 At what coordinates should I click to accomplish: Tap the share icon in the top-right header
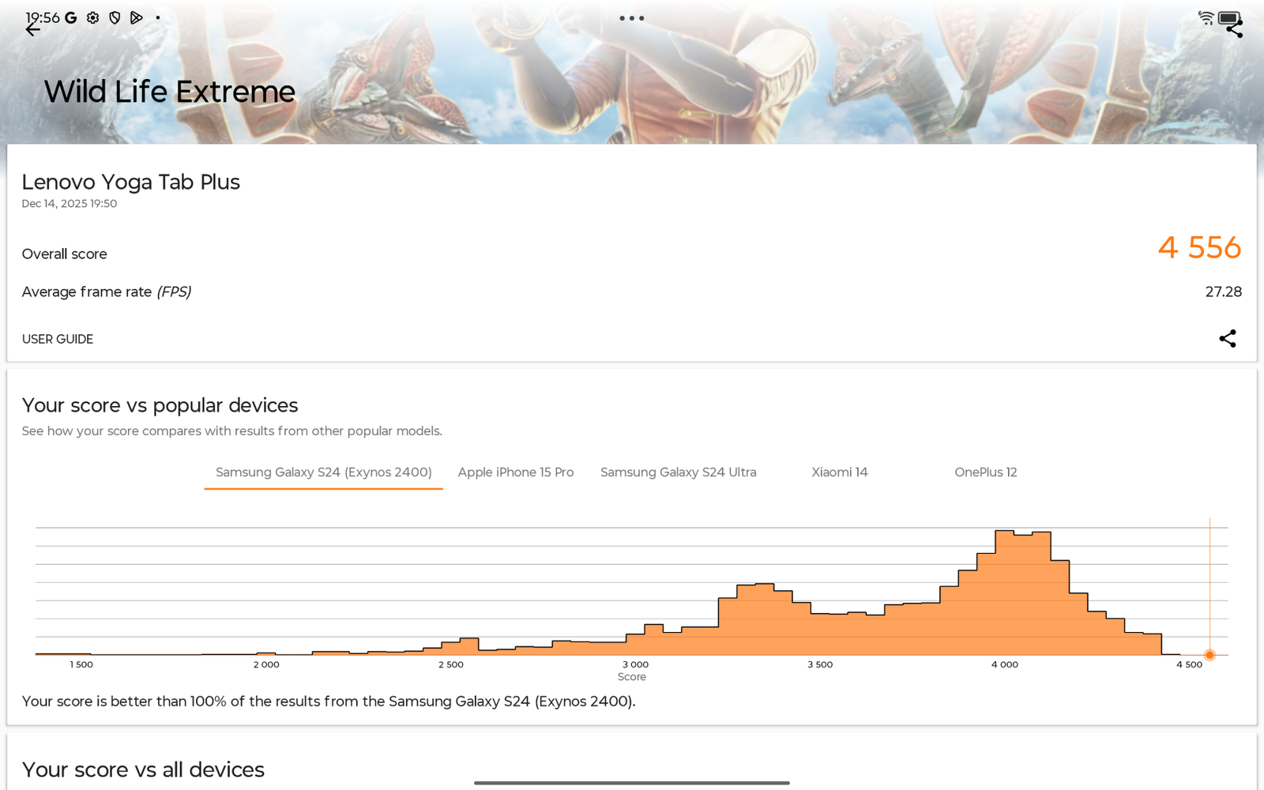click(x=1235, y=30)
